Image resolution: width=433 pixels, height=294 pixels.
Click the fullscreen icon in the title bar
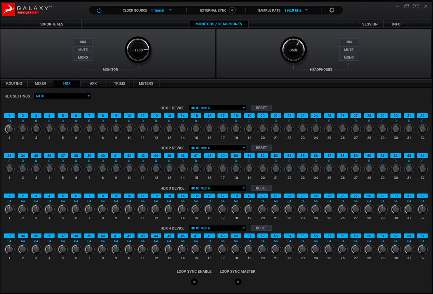click(416, 6)
